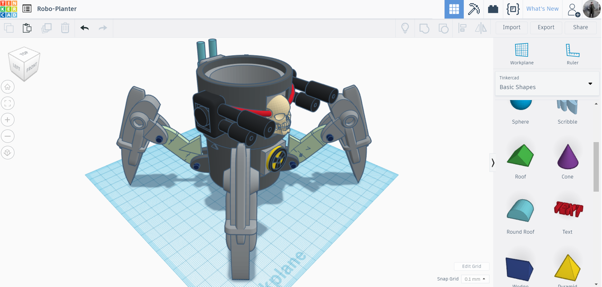Undo the last action
Image resolution: width=602 pixels, height=287 pixels.
(x=85, y=28)
